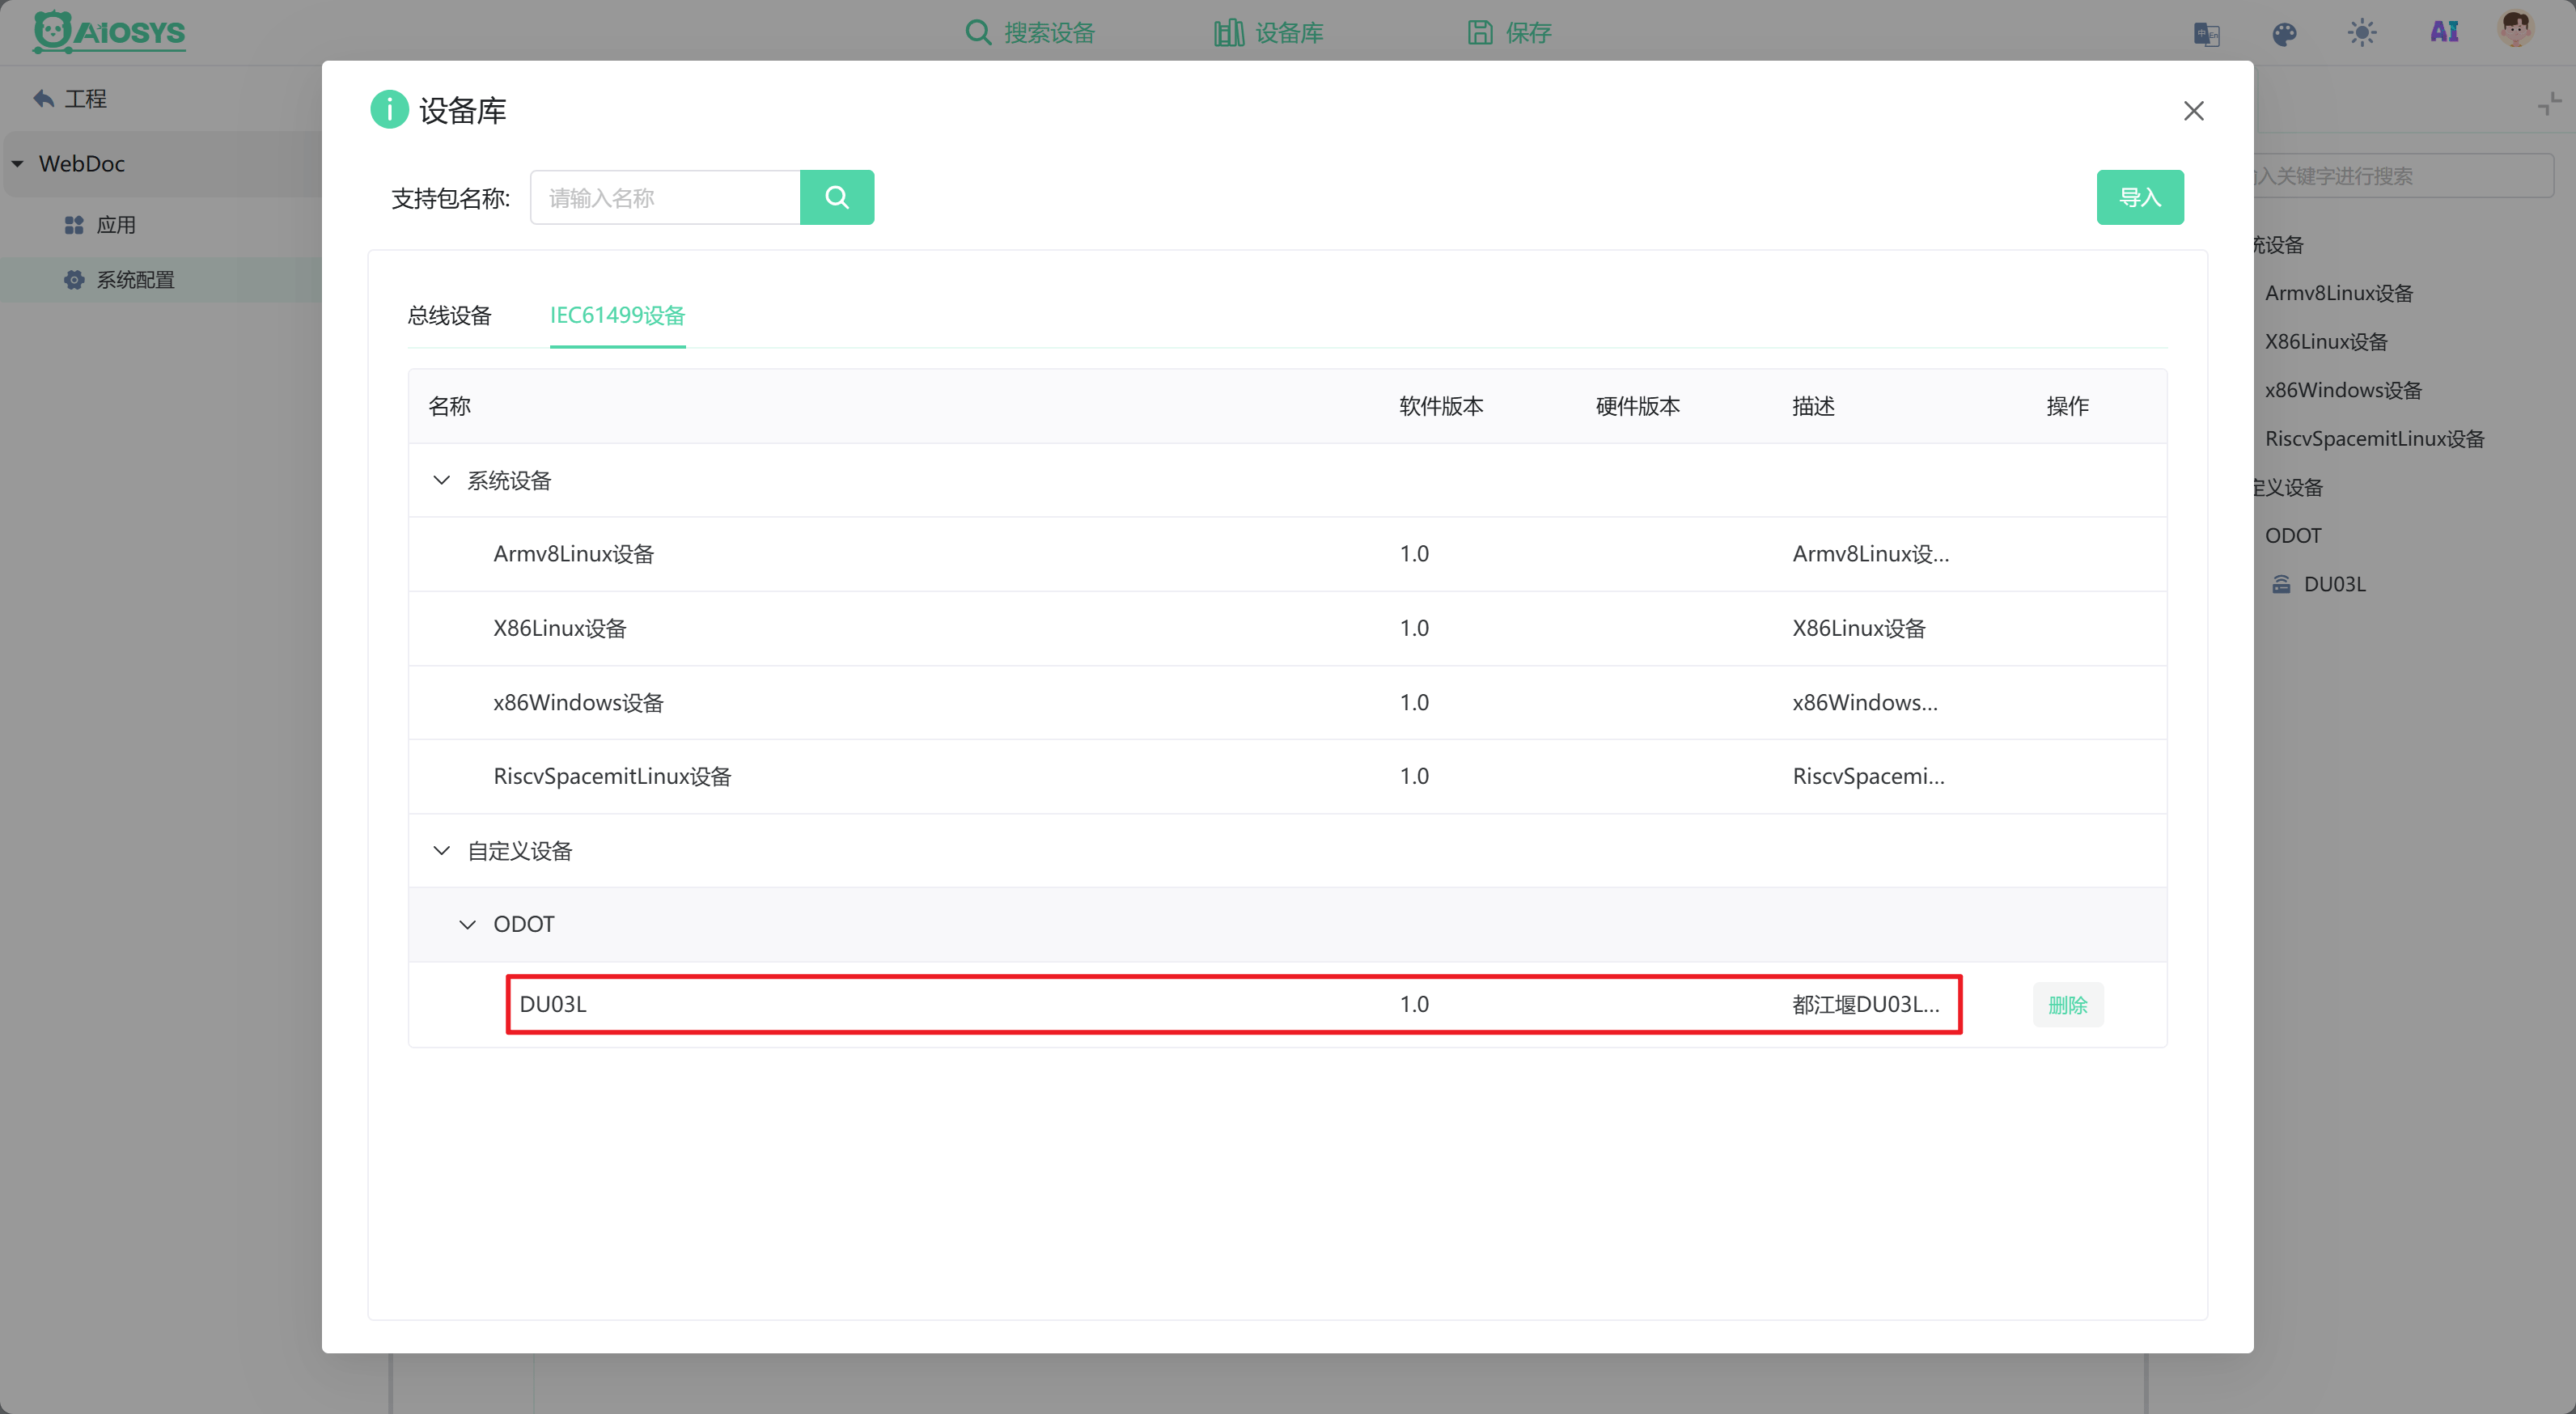Click the 搜索设备 search icon in toolbar
Viewport: 2576px width, 1414px height.
point(977,32)
